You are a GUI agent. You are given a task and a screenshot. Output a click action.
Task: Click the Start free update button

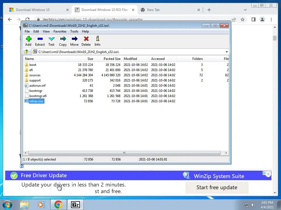coord(217,187)
